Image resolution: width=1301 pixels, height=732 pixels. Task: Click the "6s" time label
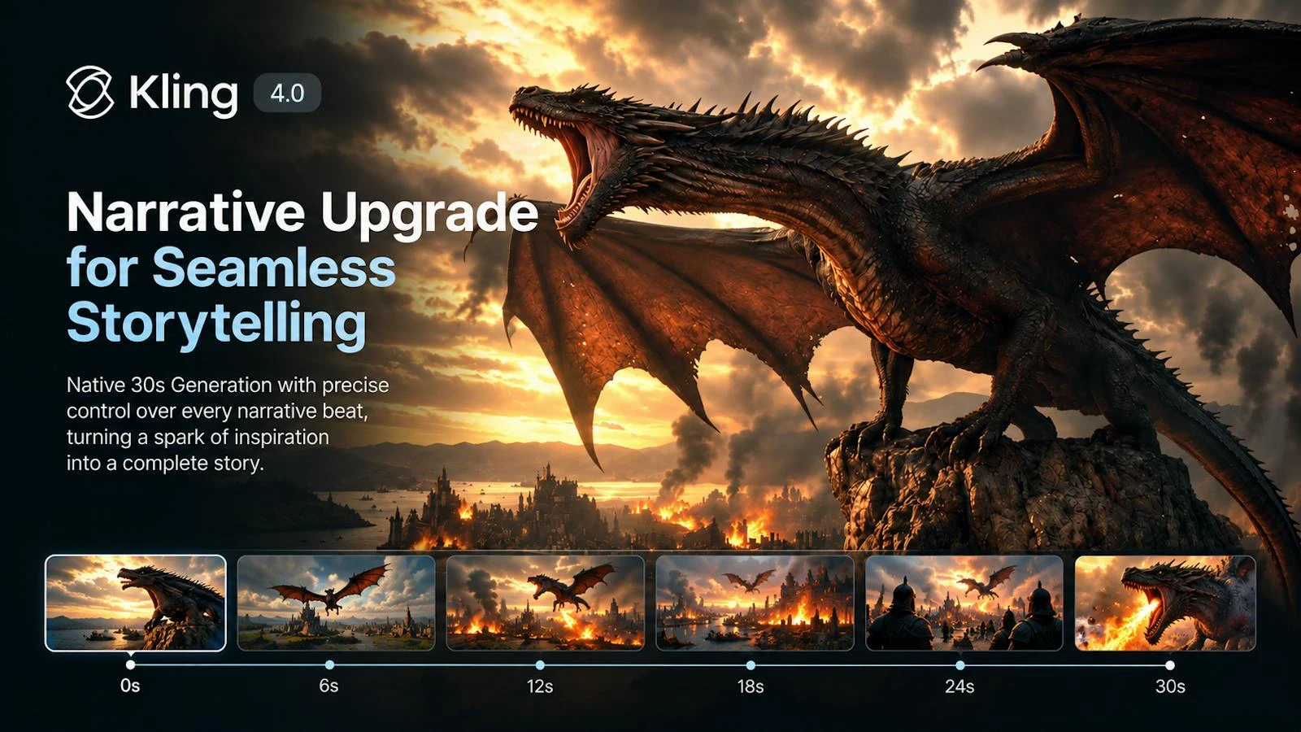pos(329,686)
